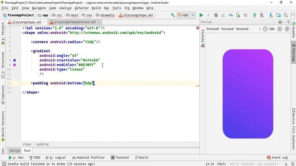Click Attach debugger to Android process icon

238,15
